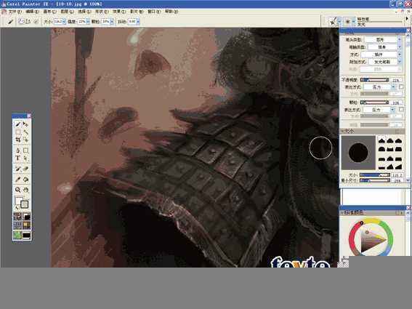412x309 pixels.
Task: Select the Dropper tool in the toolbox
Action: [x=17, y=180]
